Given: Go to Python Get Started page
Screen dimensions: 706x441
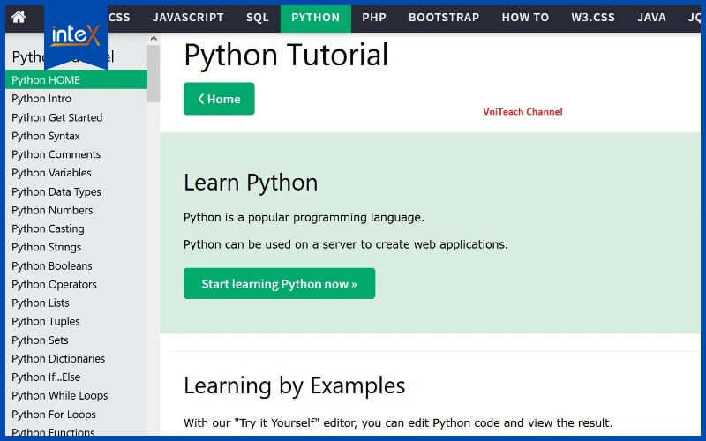Looking at the screenshot, I should point(57,117).
